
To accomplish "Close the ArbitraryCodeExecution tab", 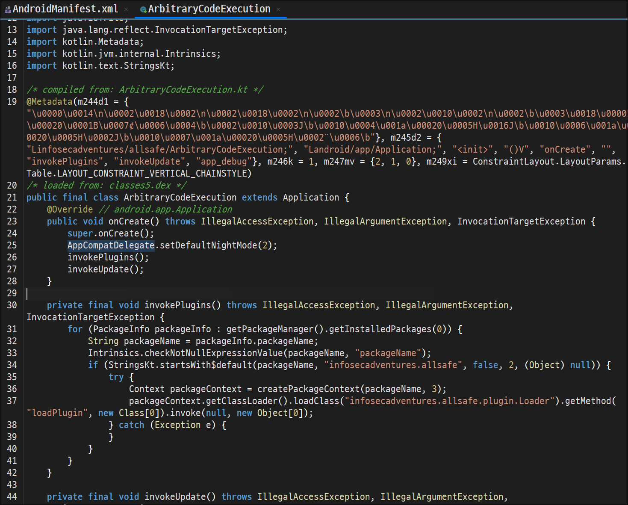I will [278, 9].
